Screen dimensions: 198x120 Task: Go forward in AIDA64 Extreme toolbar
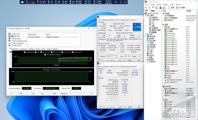(x=149, y=8)
